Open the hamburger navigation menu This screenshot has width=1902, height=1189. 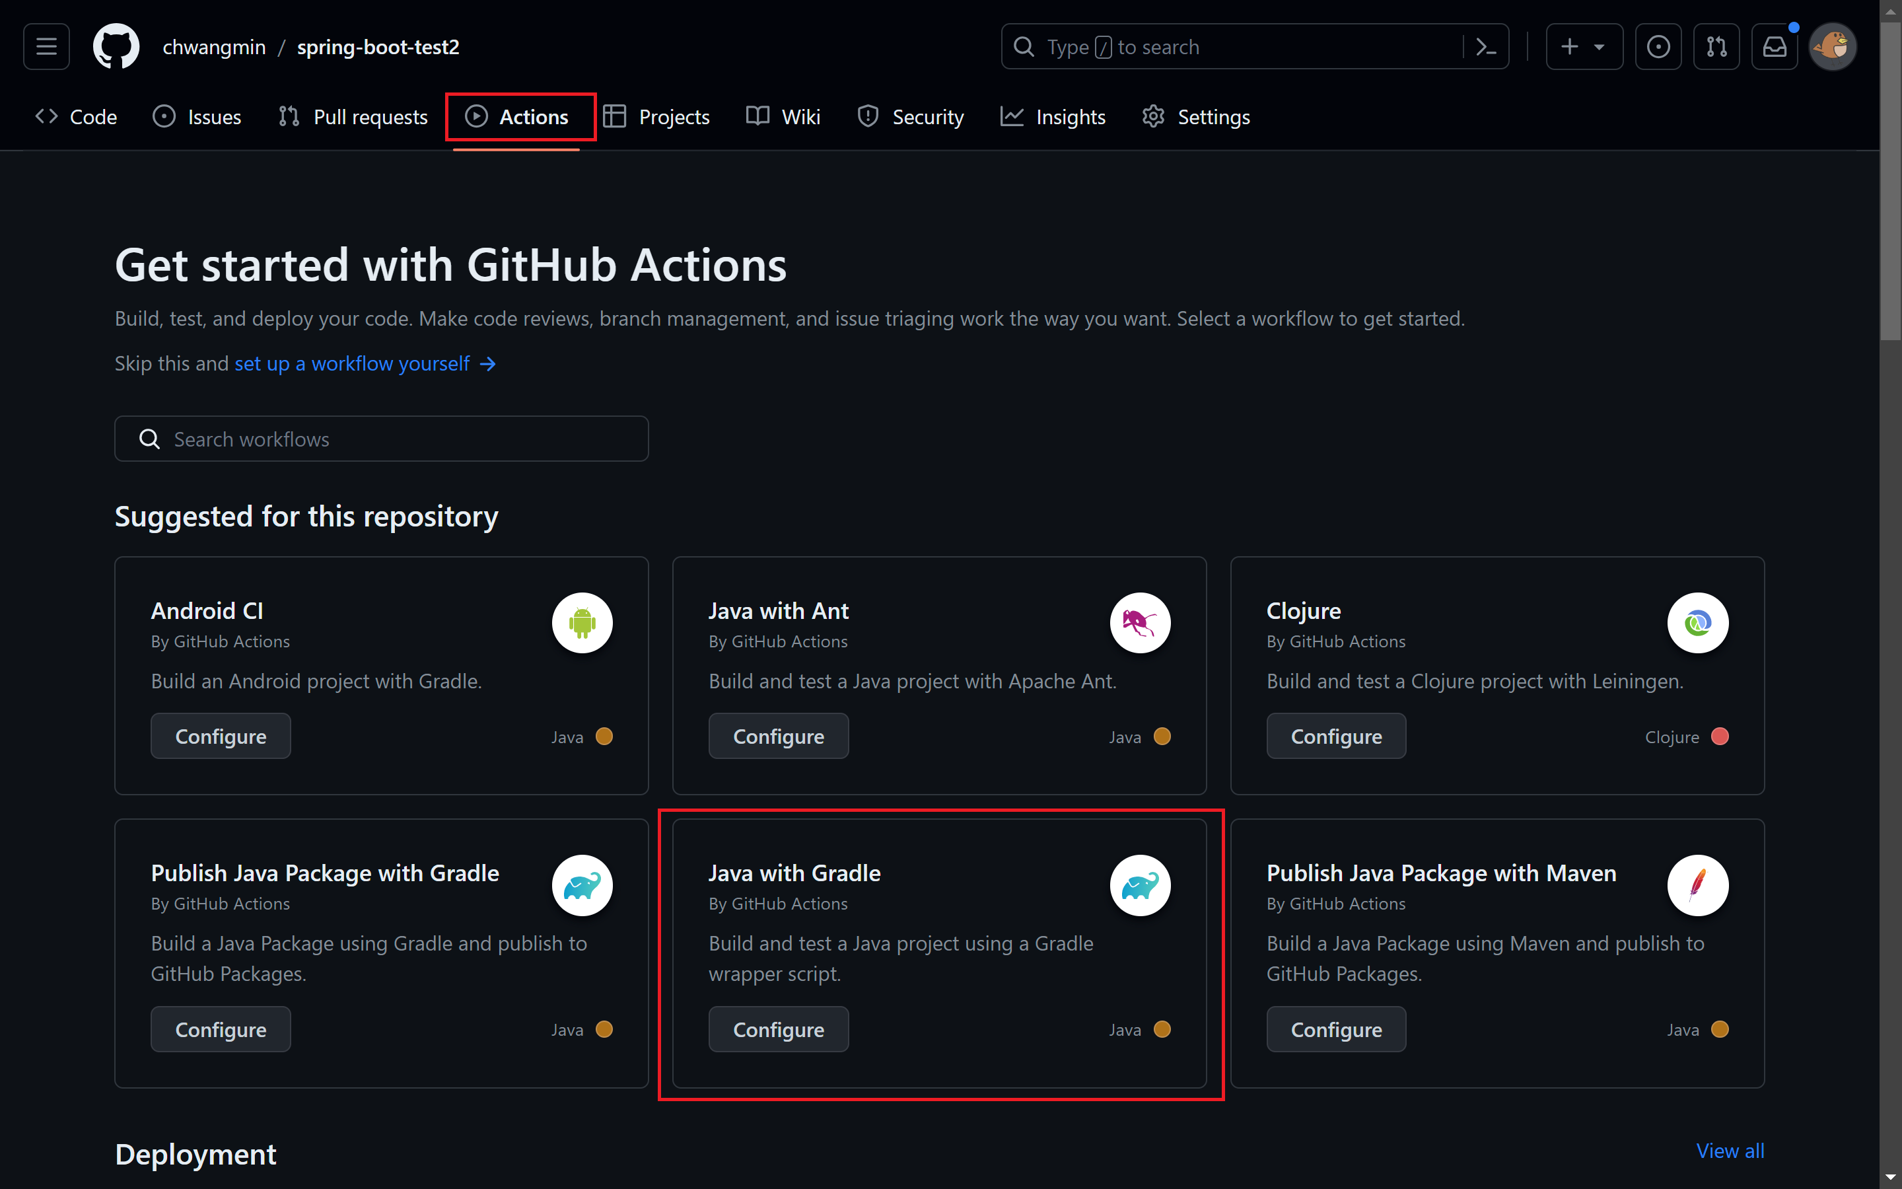pyautogui.click(x=46, y=46)
